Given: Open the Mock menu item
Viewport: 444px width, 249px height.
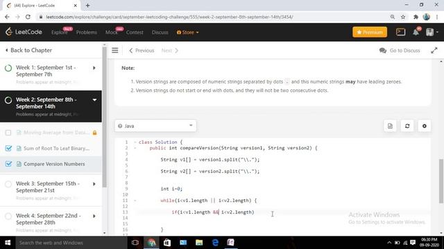Looking at the screenshot, I should click(112, 33).
